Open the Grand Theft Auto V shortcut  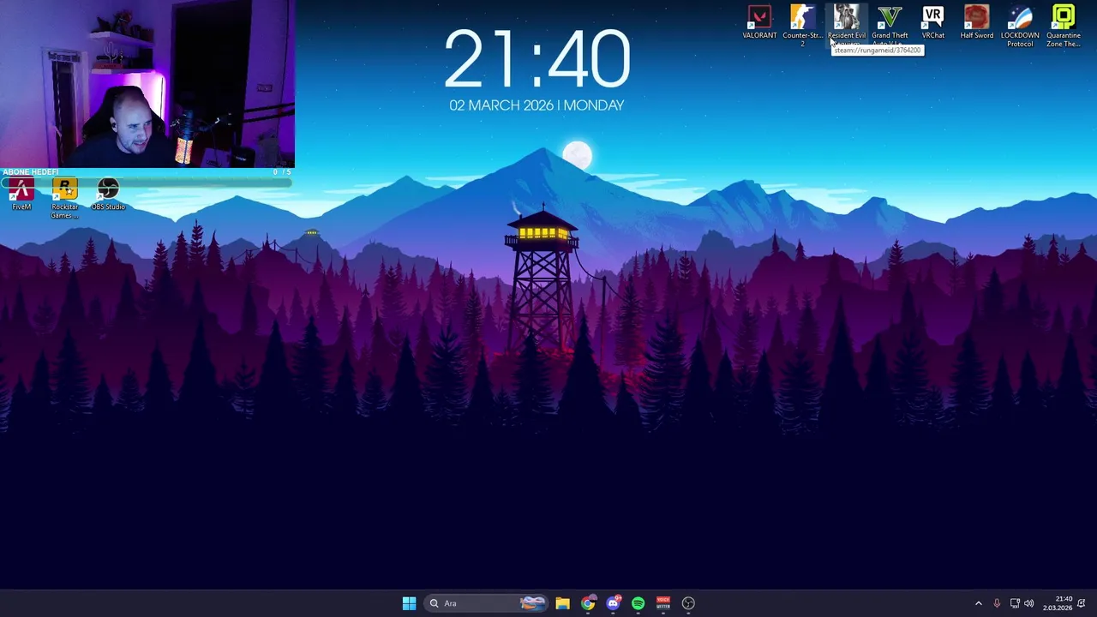pyautogui.click(x=890, y=26)
